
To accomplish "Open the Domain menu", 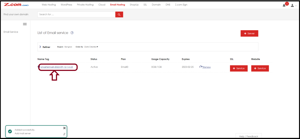I will tap(156, 5).
